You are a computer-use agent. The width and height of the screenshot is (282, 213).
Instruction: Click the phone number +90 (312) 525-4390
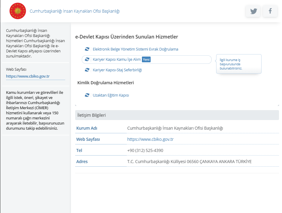[x=145, y=150]
